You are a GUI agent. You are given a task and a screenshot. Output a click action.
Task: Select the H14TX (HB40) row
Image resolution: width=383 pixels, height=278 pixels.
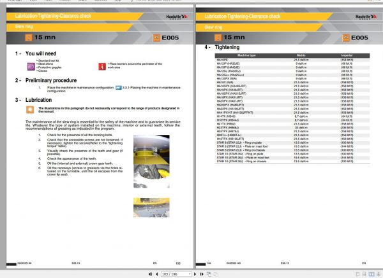pos(292,116)
